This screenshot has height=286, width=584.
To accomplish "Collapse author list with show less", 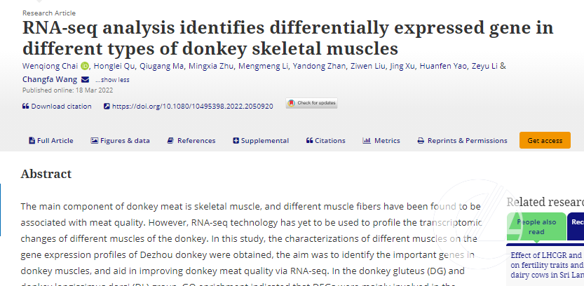I will click(112, 80).
